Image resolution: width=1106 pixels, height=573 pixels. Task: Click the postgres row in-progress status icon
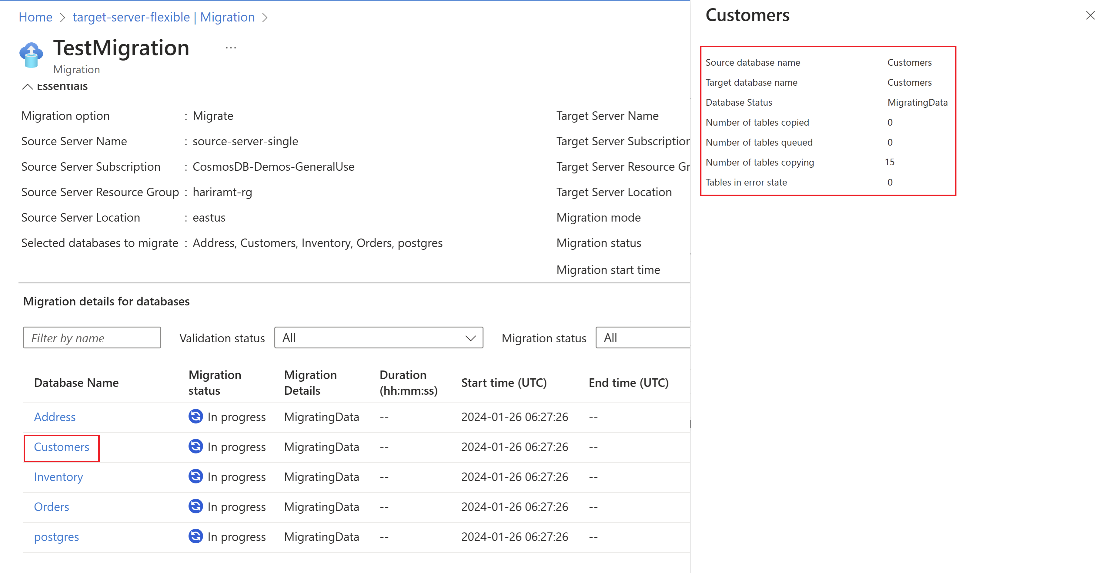[x=195, y=537]
